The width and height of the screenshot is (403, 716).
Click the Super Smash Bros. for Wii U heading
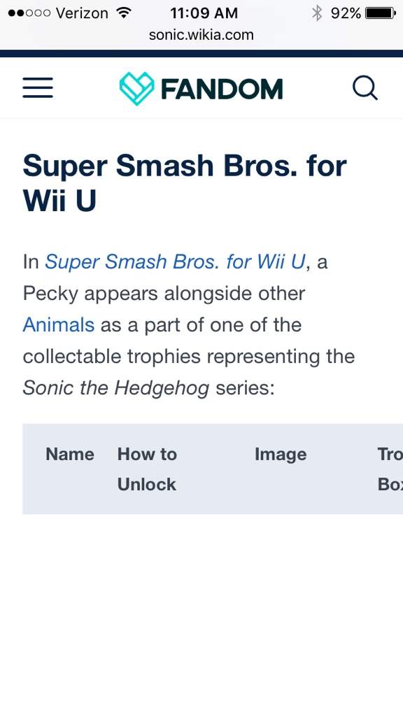click(185, 183)
